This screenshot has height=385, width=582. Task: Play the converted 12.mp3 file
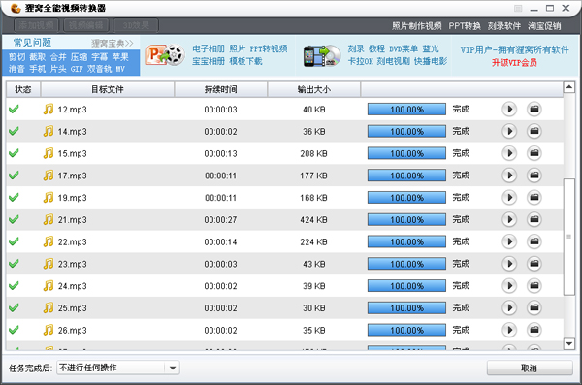pyautogui.click(x=509, y=110)
